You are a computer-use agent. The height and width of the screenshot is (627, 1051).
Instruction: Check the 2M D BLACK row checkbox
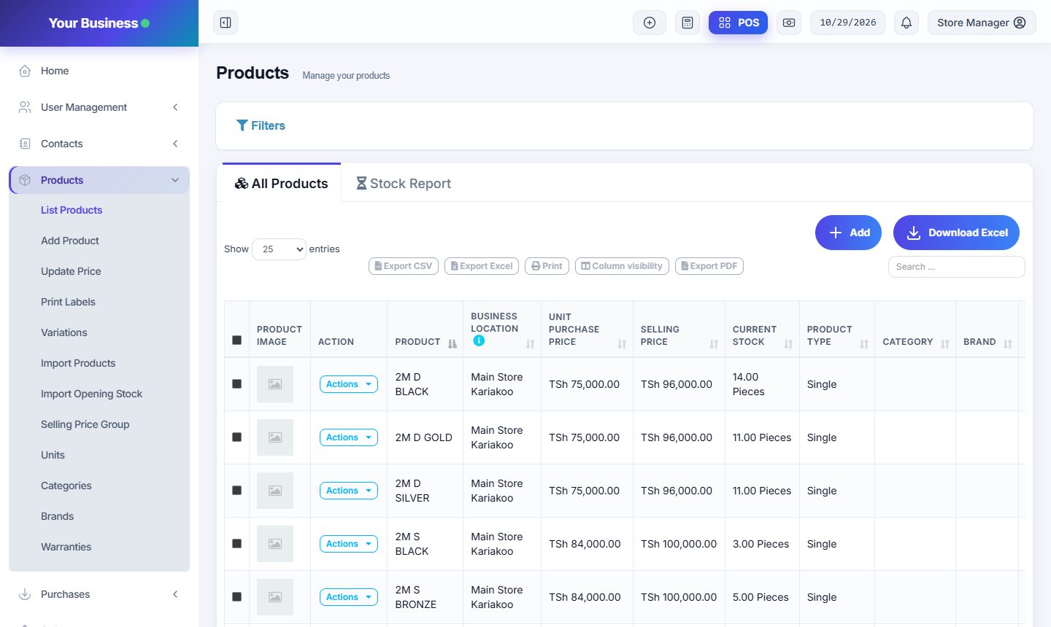point(236,384)
